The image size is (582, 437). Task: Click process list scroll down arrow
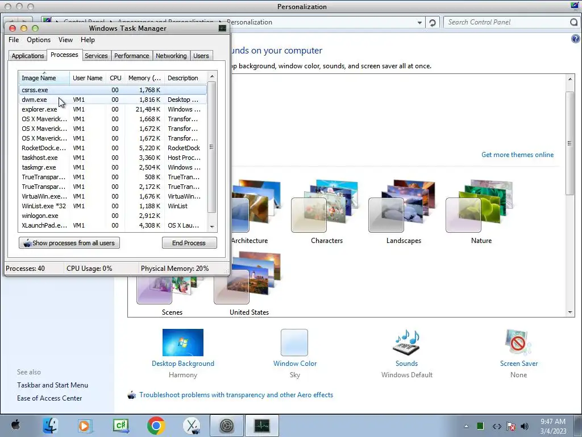pyautogui.click(x=212, y=226)
